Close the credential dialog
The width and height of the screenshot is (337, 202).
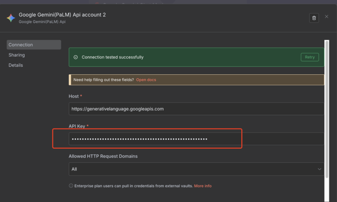(x=327, y=17)
